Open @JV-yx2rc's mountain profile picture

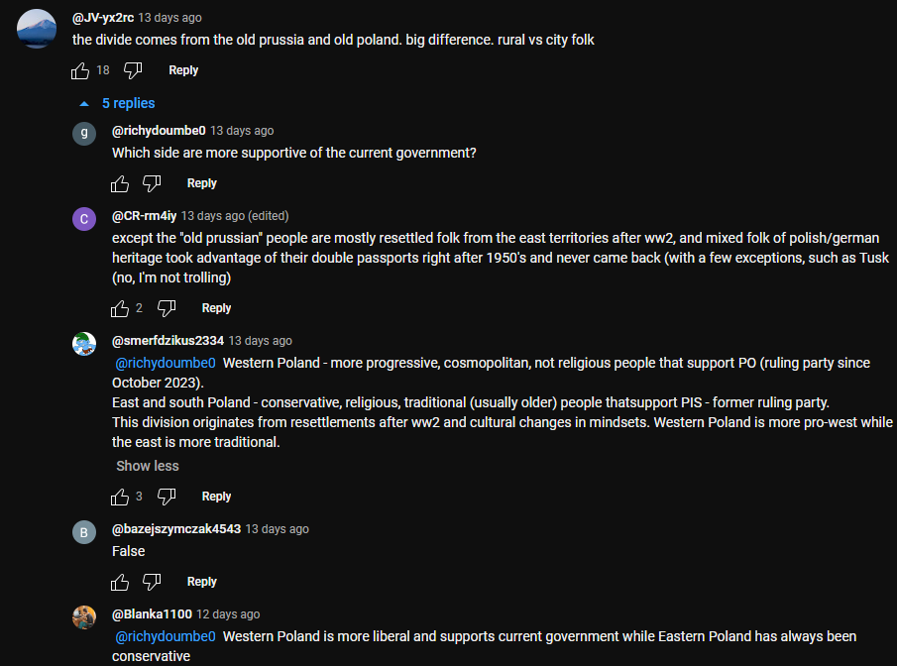[x=37, y=28]
